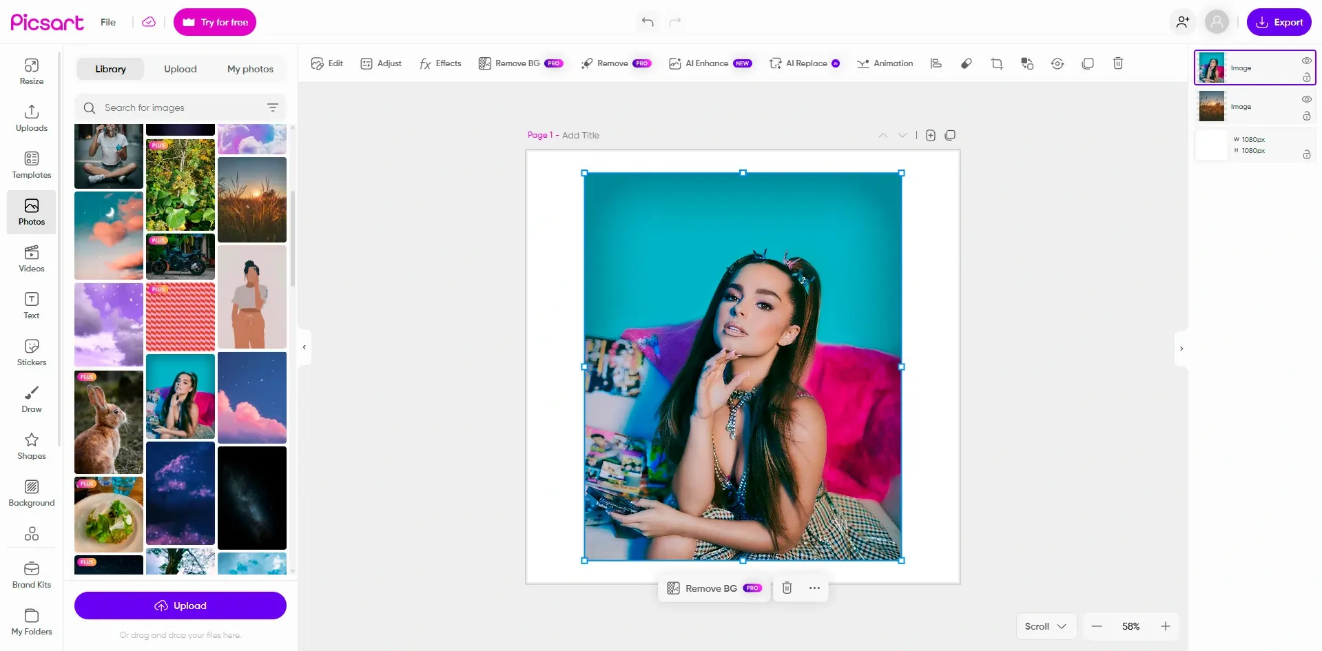Select the eraser tool in toolbar
Viewport: 1322px width, 651px height.
tap(967, 63)
